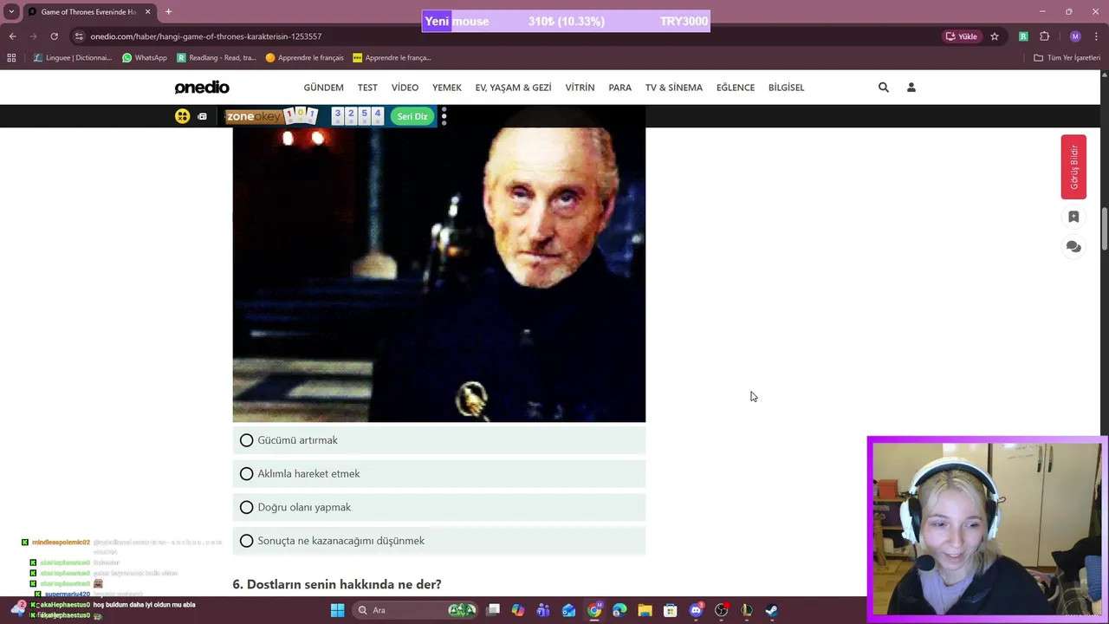Open OBS Studio from taskbar

click(721, 610)
